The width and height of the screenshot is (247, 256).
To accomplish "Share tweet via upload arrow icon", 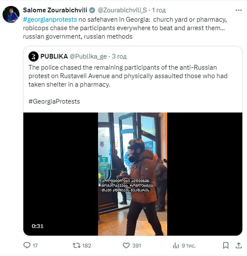I will pos(239,245).
